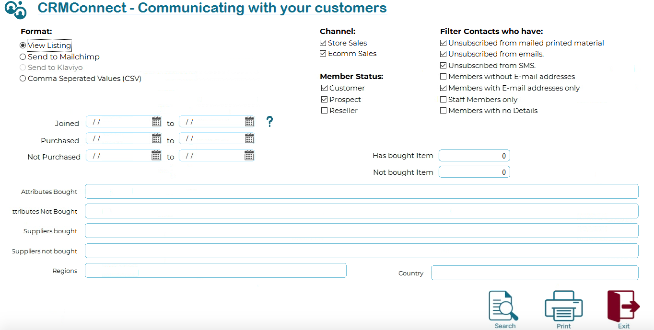The width and height of the screenshot is (654, 330).
Task: Focus the Has bought Item field
Action: click(x=474, y=156)
